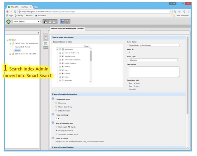Click the third document toolbar icon

(54, 22)
